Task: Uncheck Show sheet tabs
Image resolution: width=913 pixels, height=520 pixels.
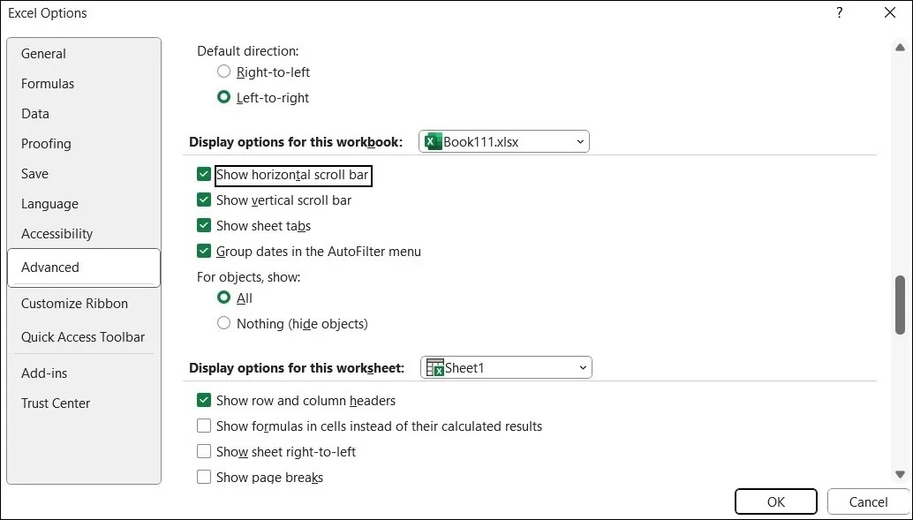Action: [x=204, y=226]
